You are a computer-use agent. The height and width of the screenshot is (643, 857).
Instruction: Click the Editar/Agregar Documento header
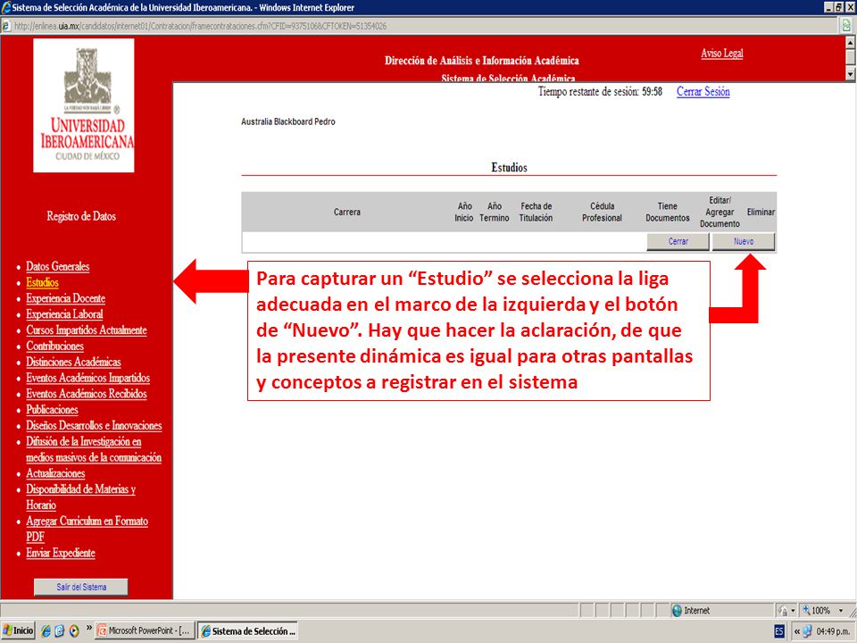tap(720, 212)
